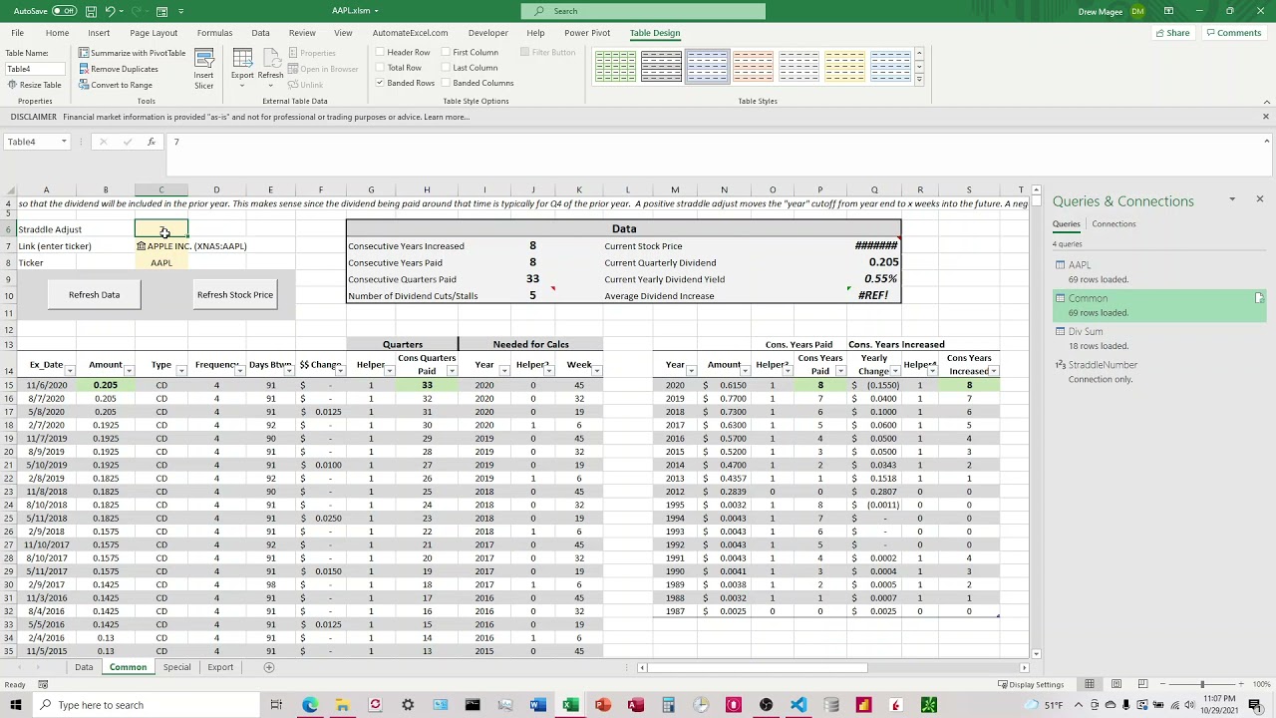1276x718 pixels.
Task: Switch to the Formulas ribbon tab
Action: click(214, 33)
